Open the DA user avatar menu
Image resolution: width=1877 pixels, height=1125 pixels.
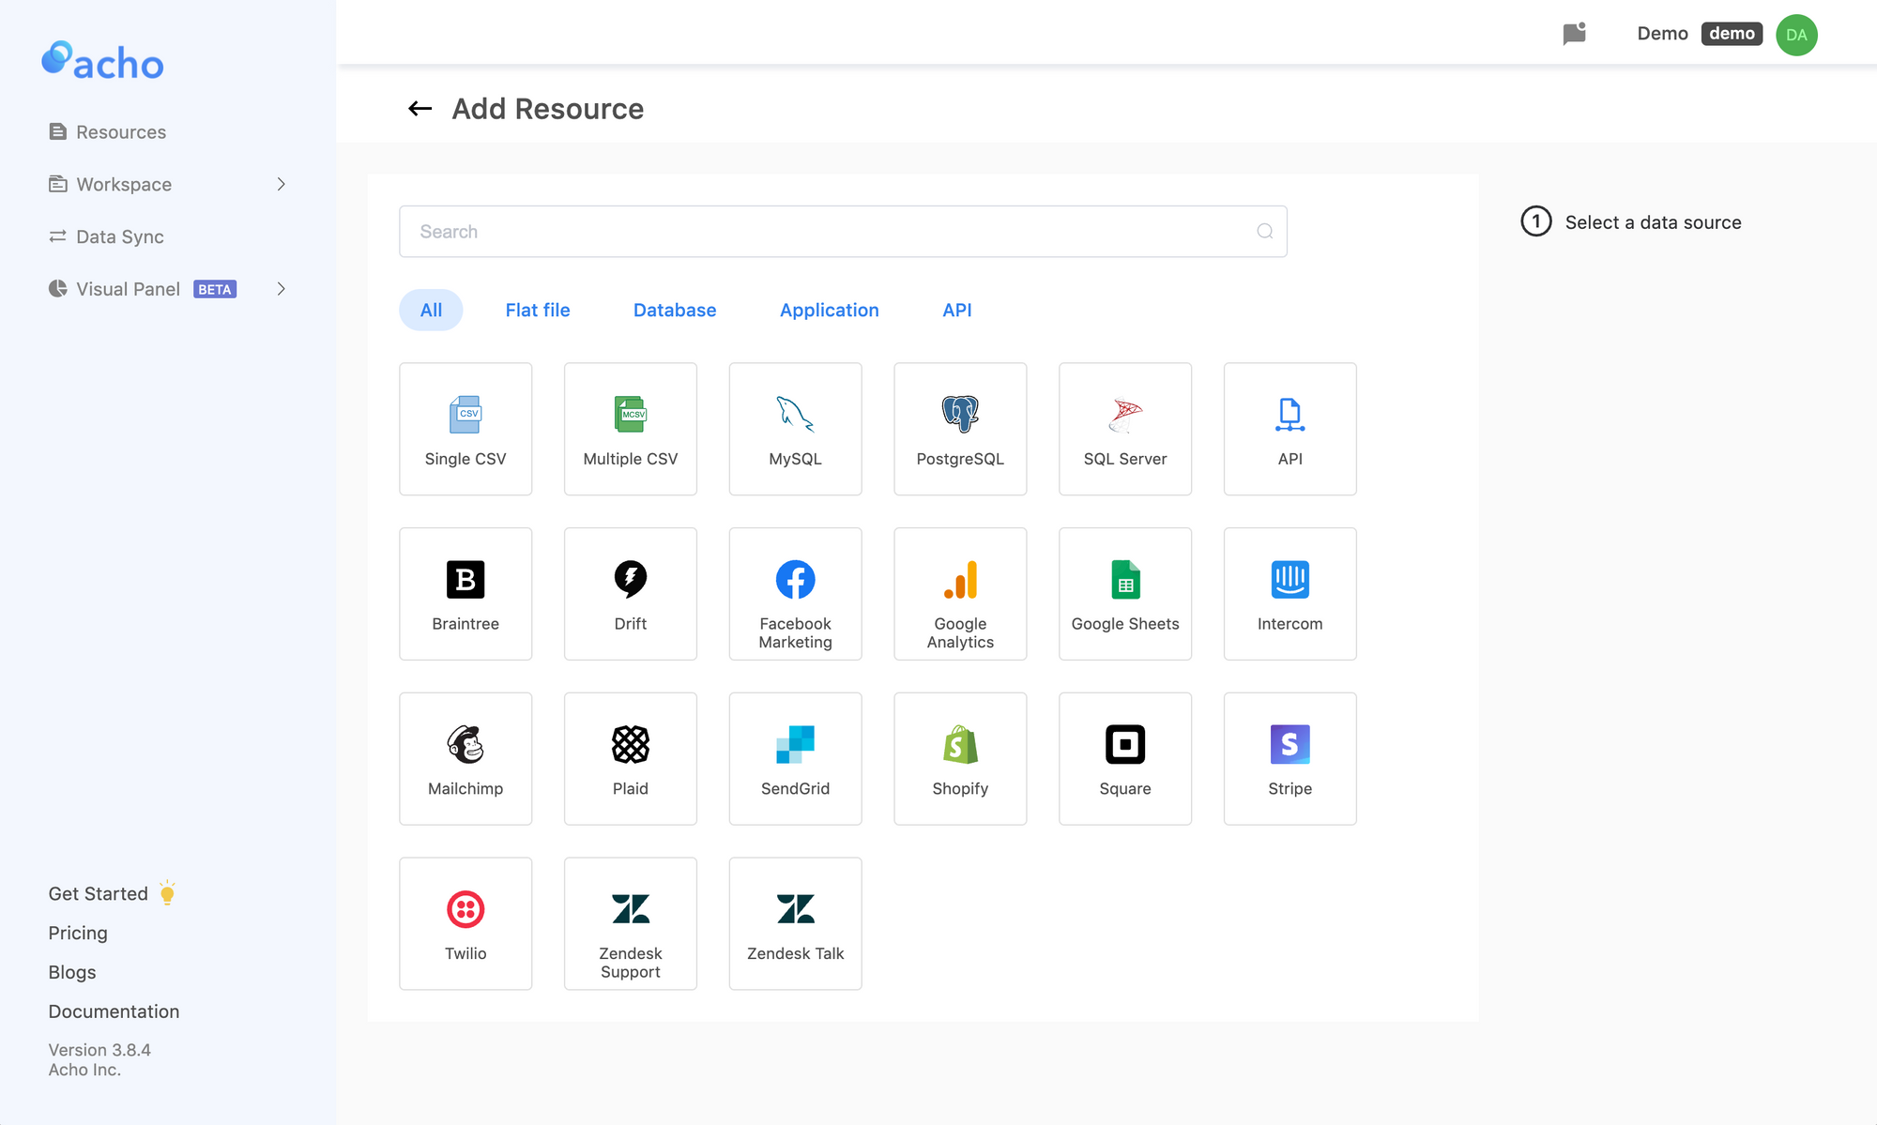click(x=1795, y=35)
